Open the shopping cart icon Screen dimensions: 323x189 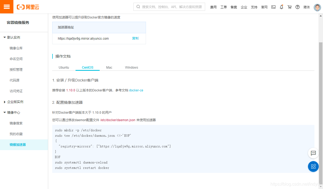click(x=290, y=7)
